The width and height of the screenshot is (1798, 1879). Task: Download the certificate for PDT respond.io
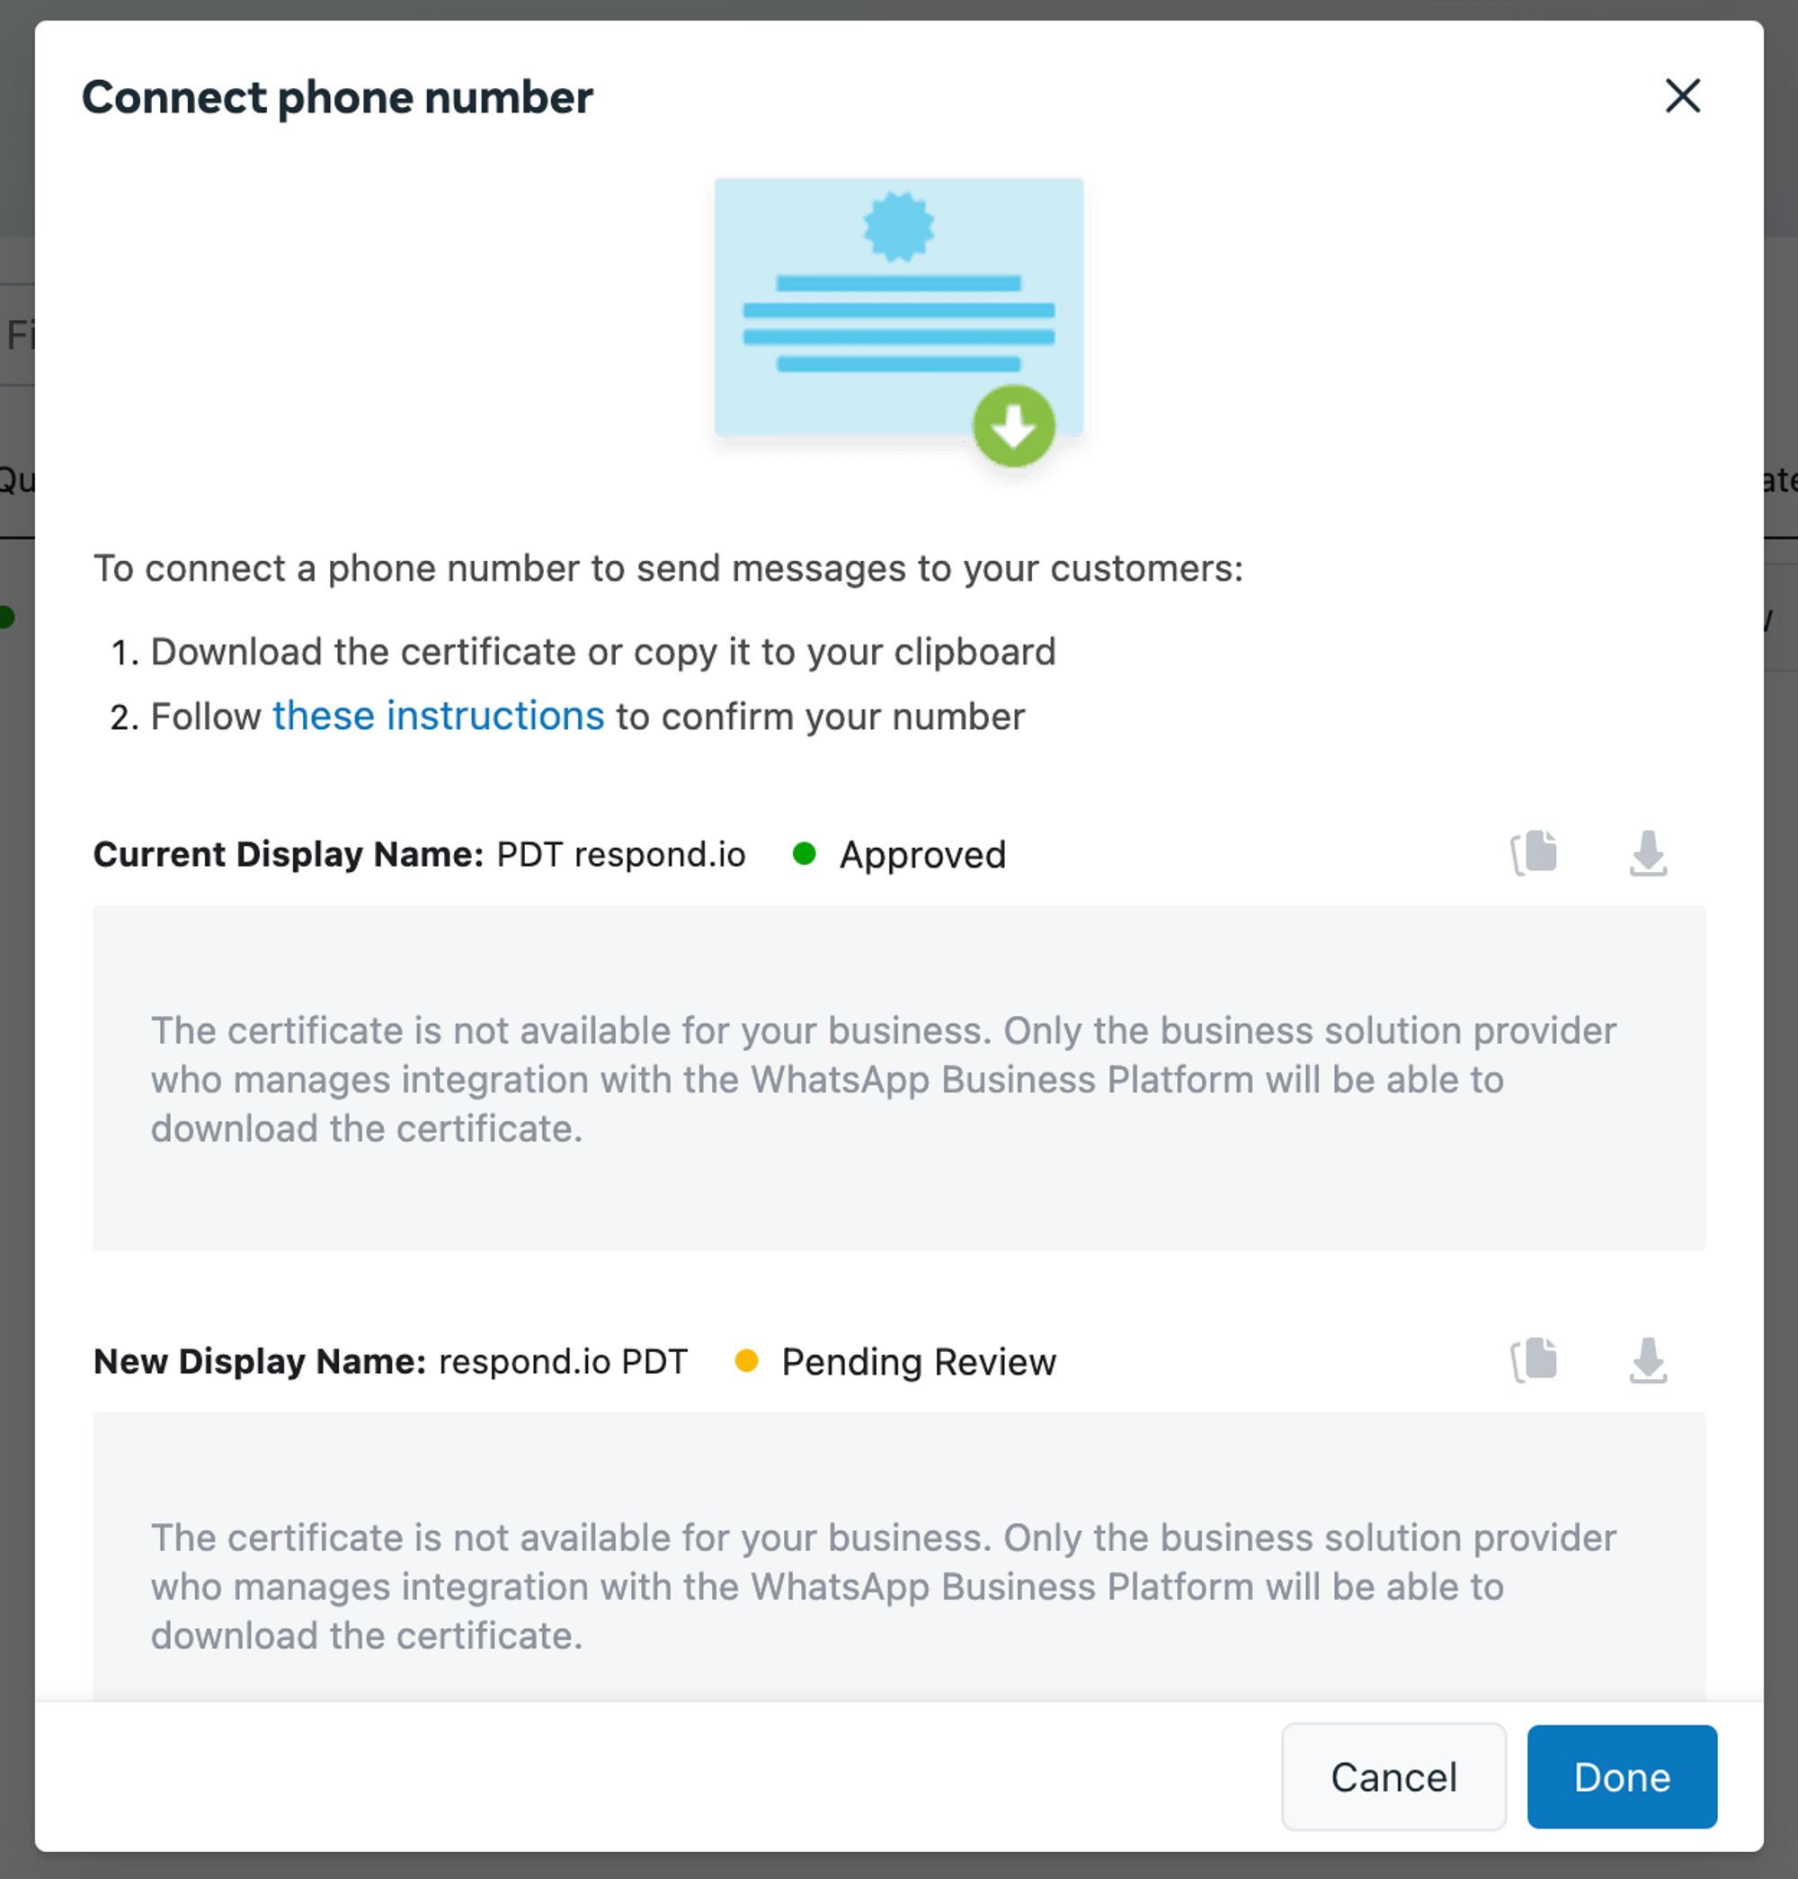click(x=1648, y=852)
